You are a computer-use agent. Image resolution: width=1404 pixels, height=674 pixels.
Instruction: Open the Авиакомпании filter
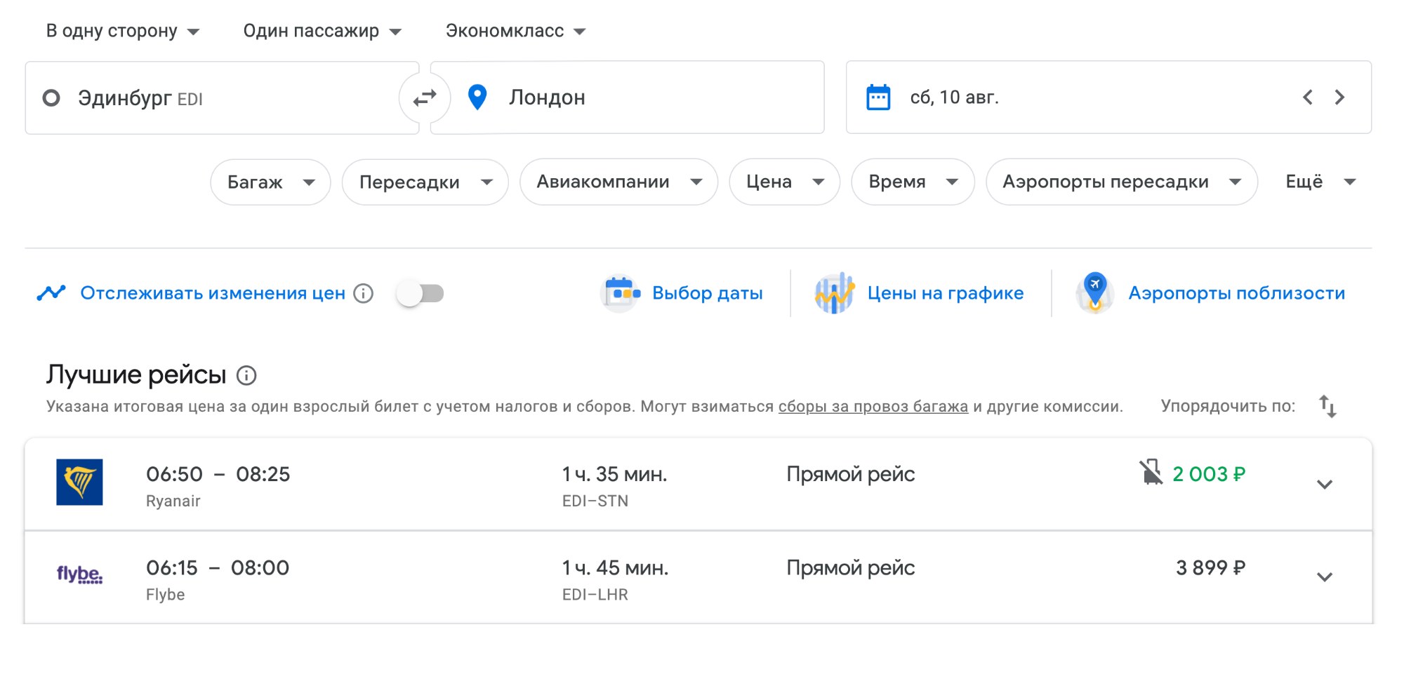click(618, 182)
